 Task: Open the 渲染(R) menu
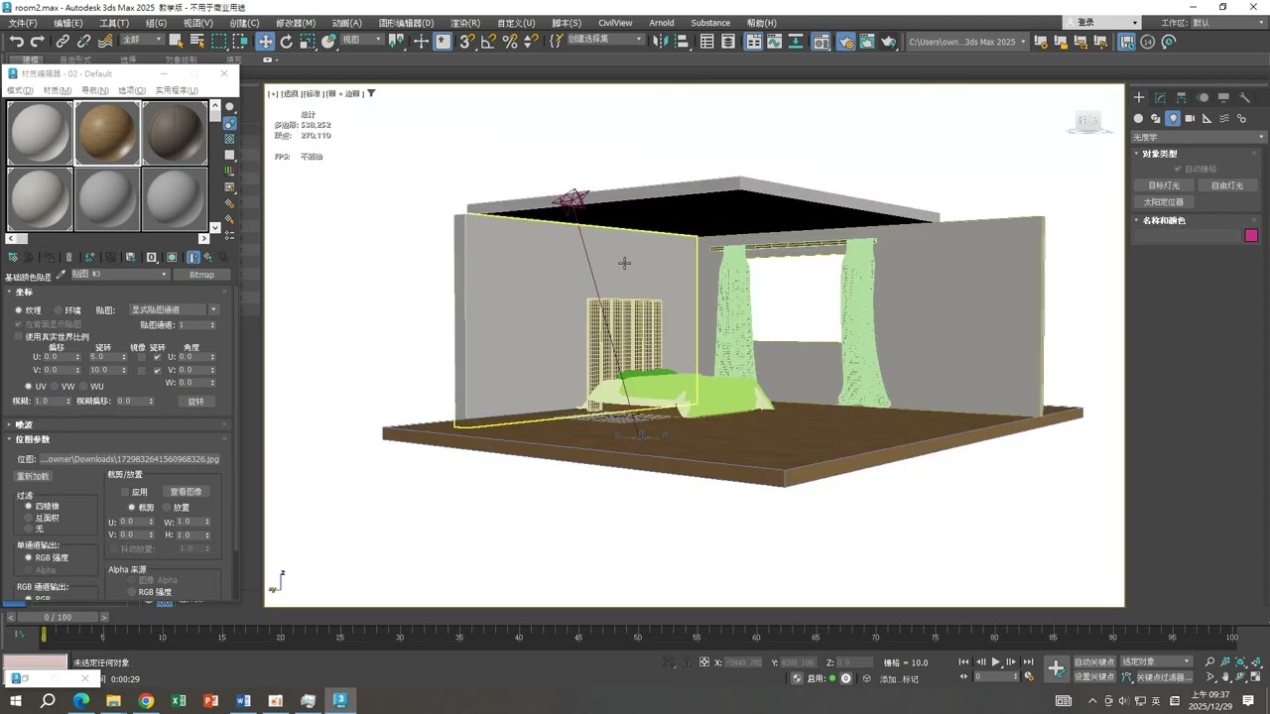(x=465, y=22)
